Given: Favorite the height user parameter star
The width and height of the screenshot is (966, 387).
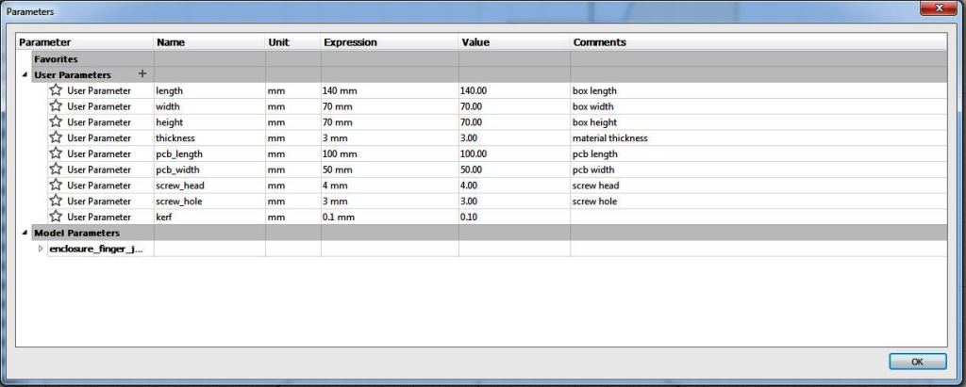Looking at the screenshot, I should (56, 121).
